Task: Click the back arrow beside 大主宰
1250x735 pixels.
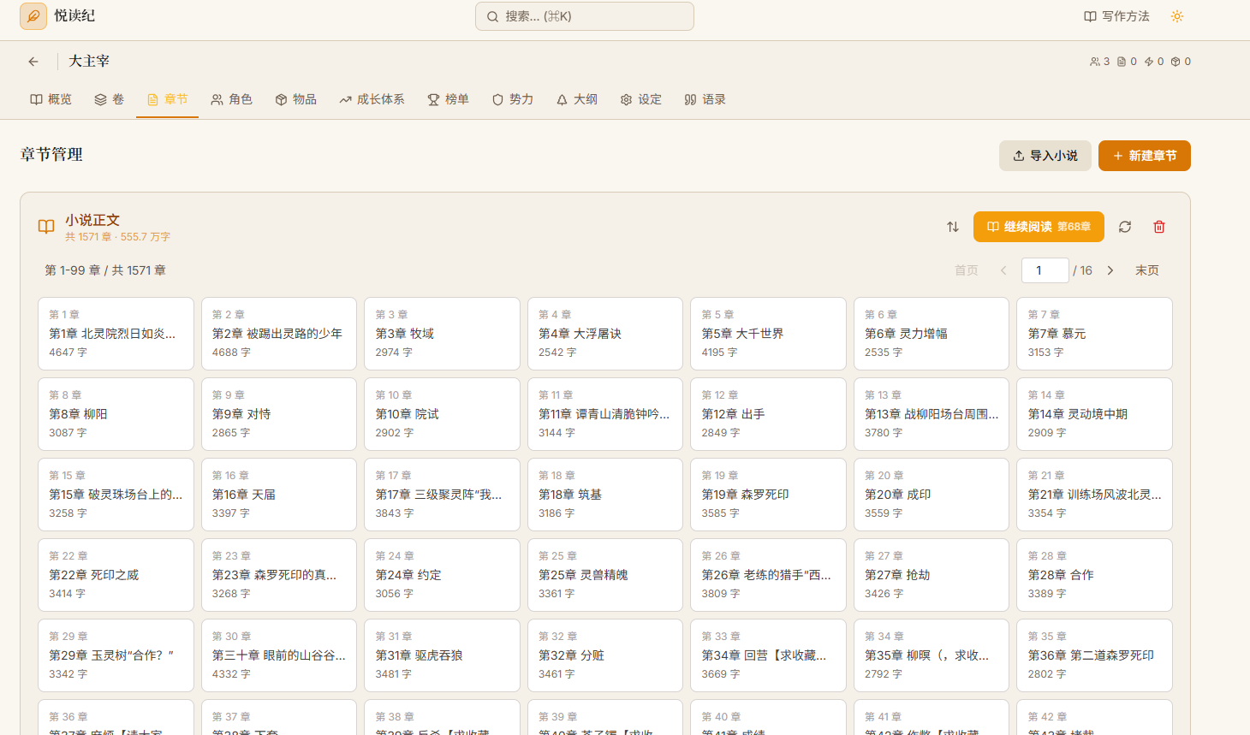Action: click(33, 62)
